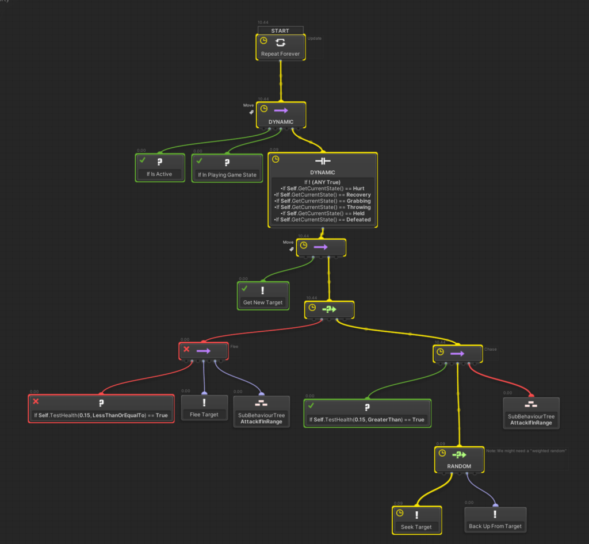The image size is (589, 544).
Task: Select the RANDOM node label
Action: [x=459, y=466]
